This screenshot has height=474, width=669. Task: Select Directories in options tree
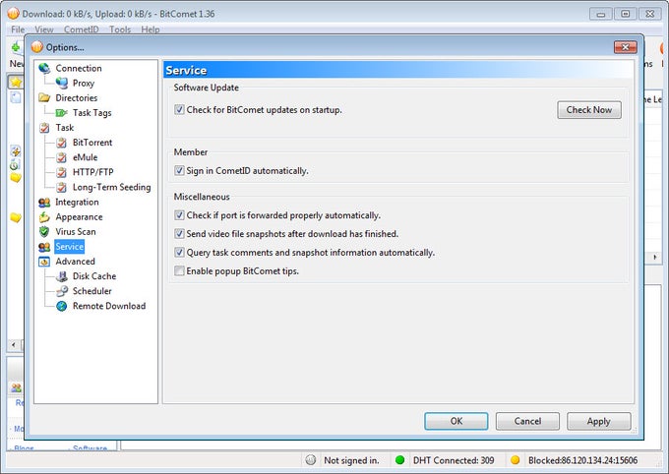(x=77, y=97)
